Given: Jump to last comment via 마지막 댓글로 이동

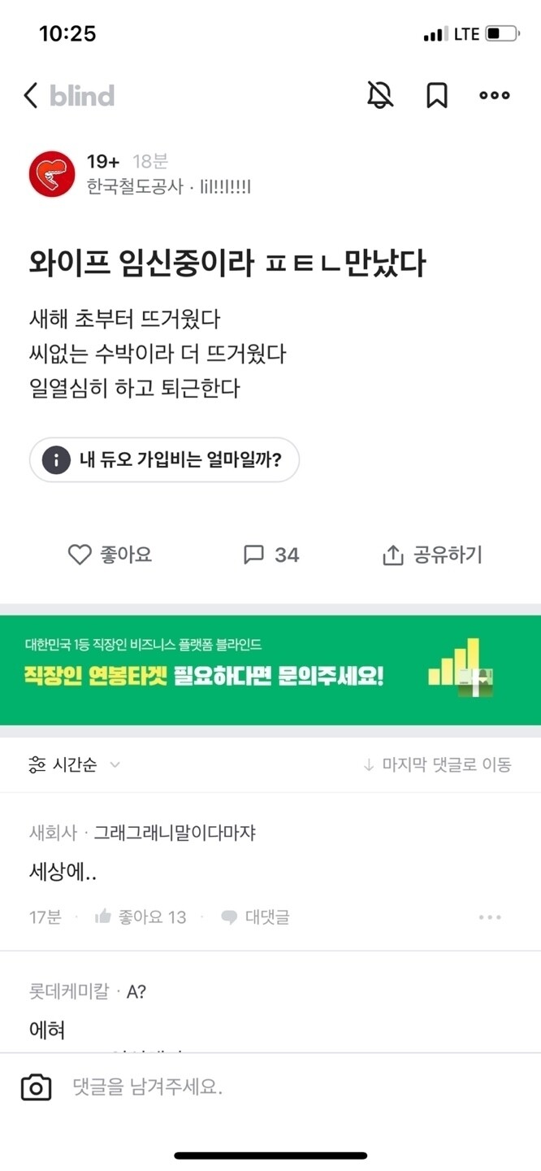Looking at the screenshot, I should click(437, 764).
